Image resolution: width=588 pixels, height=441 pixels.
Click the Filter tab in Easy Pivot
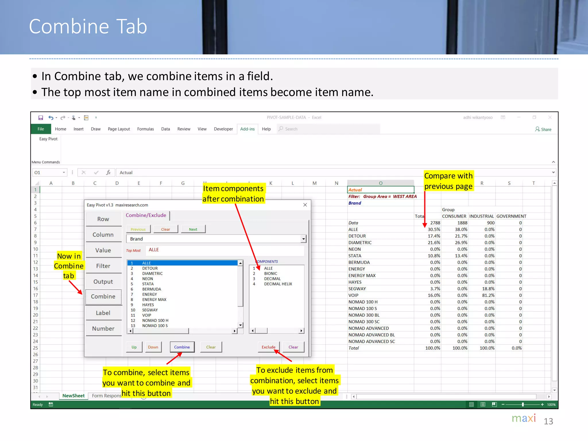click(x=103, y=266)
